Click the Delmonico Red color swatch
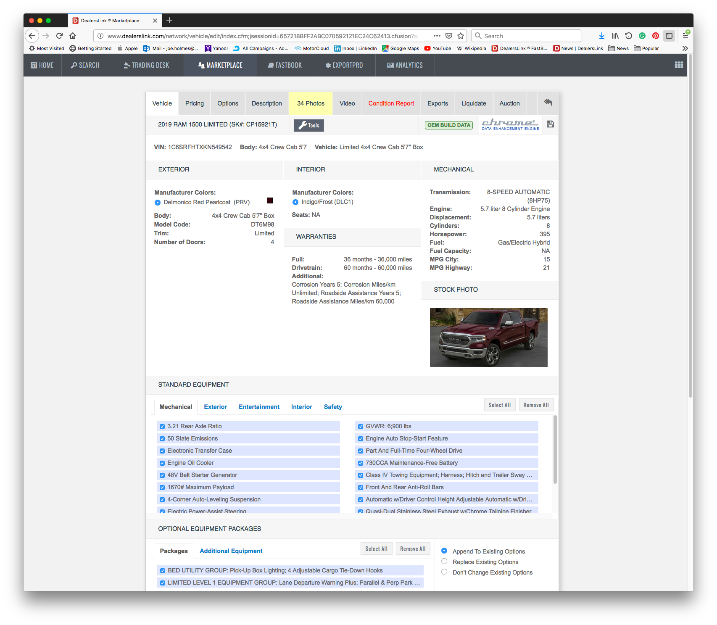 tap(270, 200)
